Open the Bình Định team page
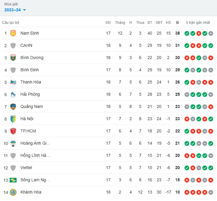 [30, 70]
